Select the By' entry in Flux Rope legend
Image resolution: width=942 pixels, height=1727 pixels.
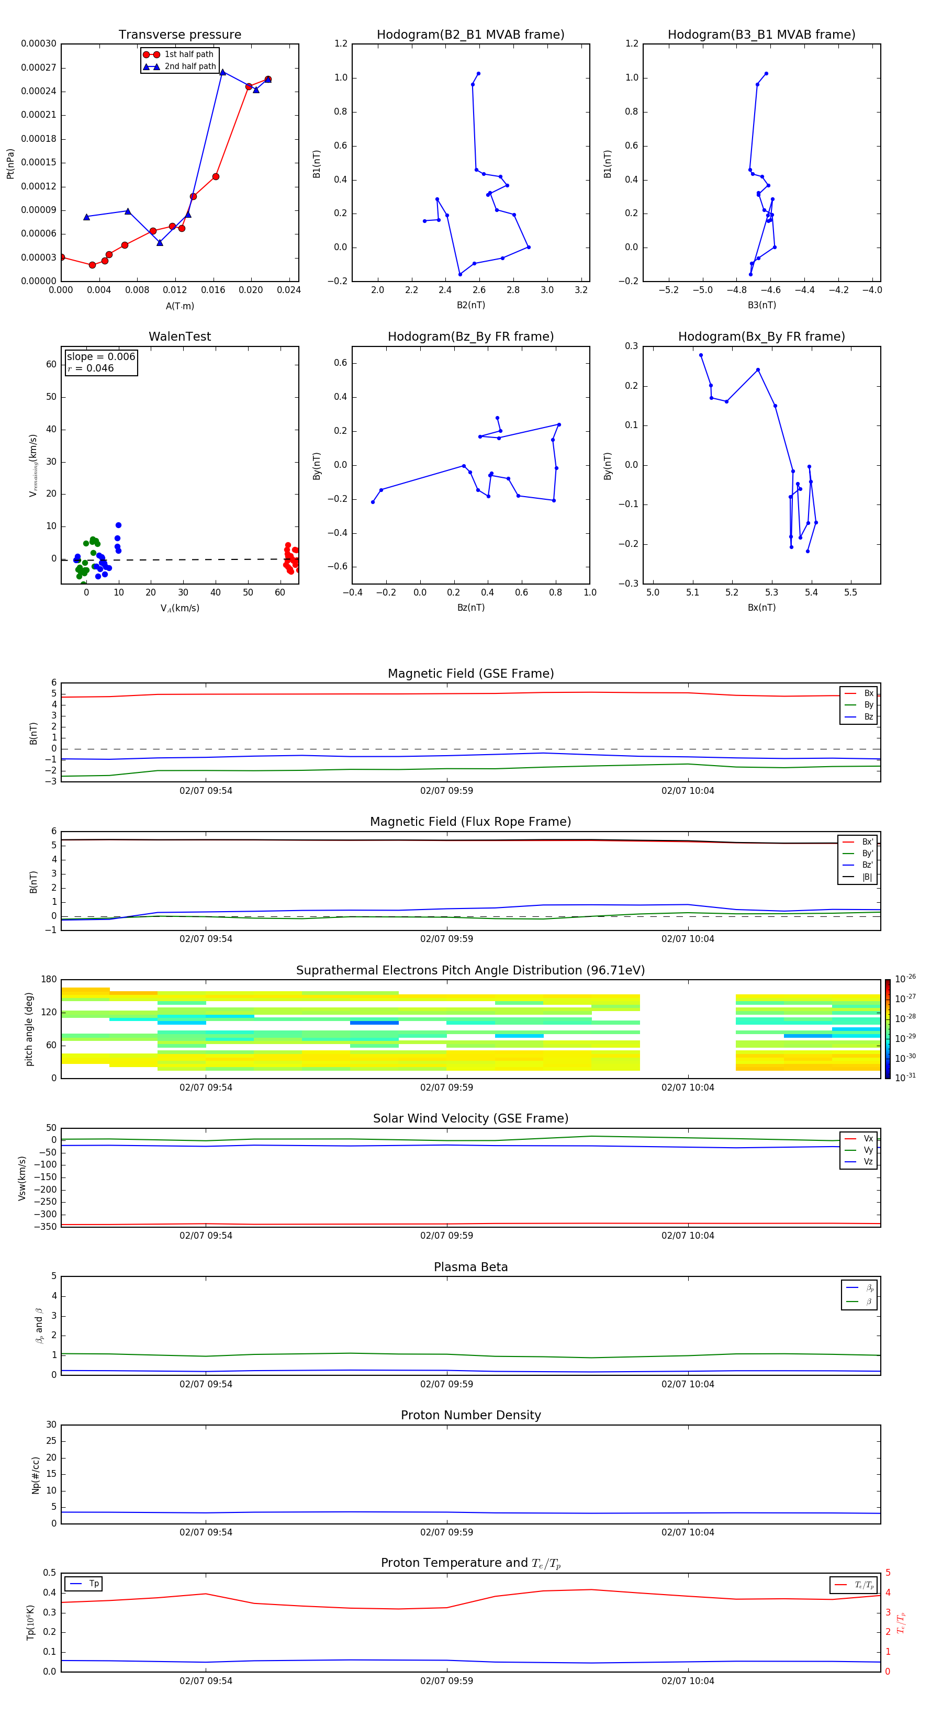click(858, 854)
